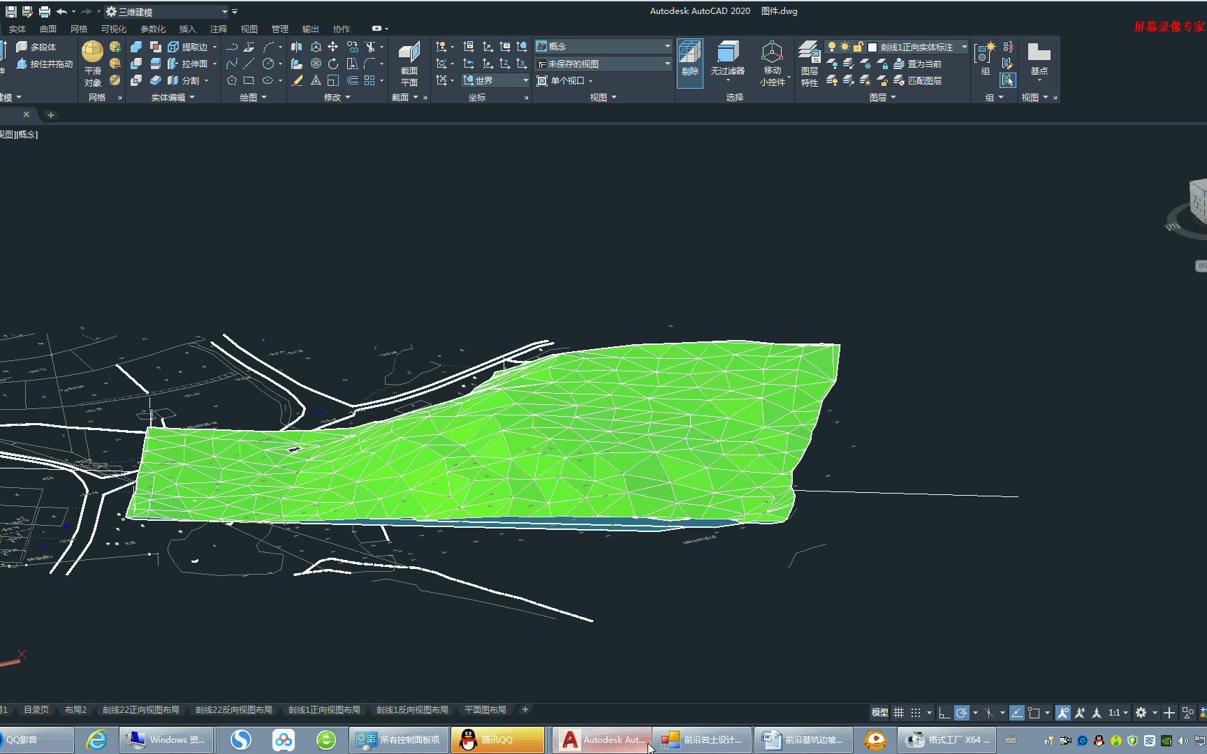
Task: Click the Presspull (按住并拖动) tool
Action: click(44, 64)
